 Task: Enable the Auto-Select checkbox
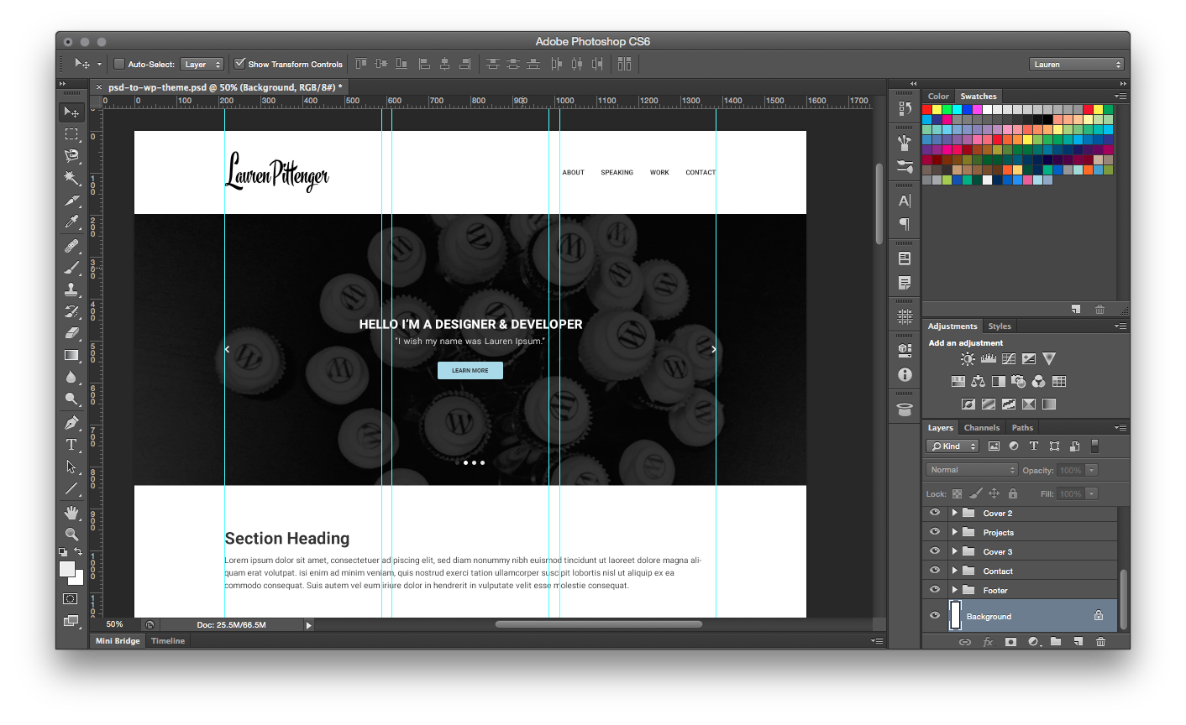[119, 64]
